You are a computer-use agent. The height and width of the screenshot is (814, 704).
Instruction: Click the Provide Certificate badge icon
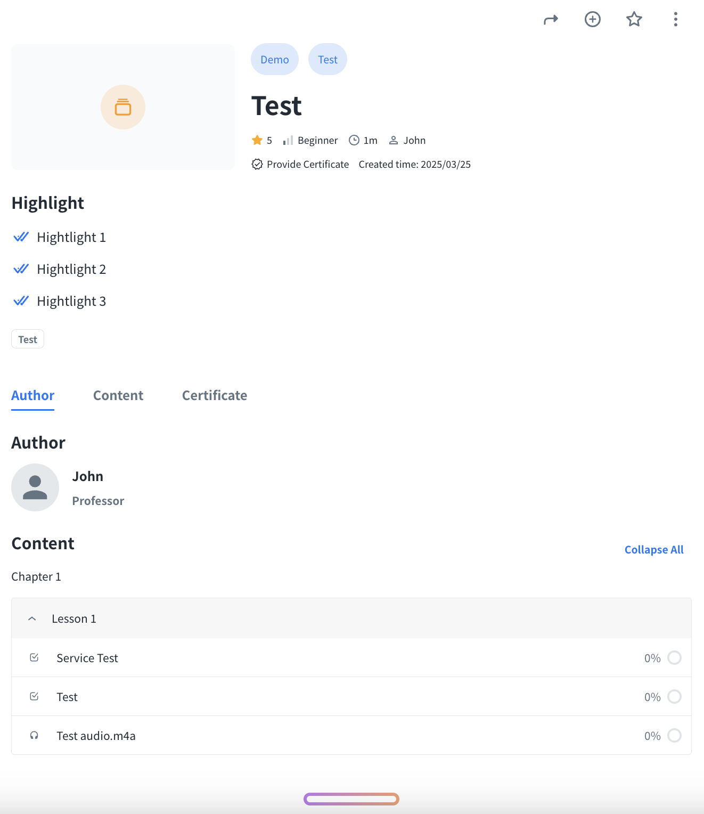coord(257,165)
